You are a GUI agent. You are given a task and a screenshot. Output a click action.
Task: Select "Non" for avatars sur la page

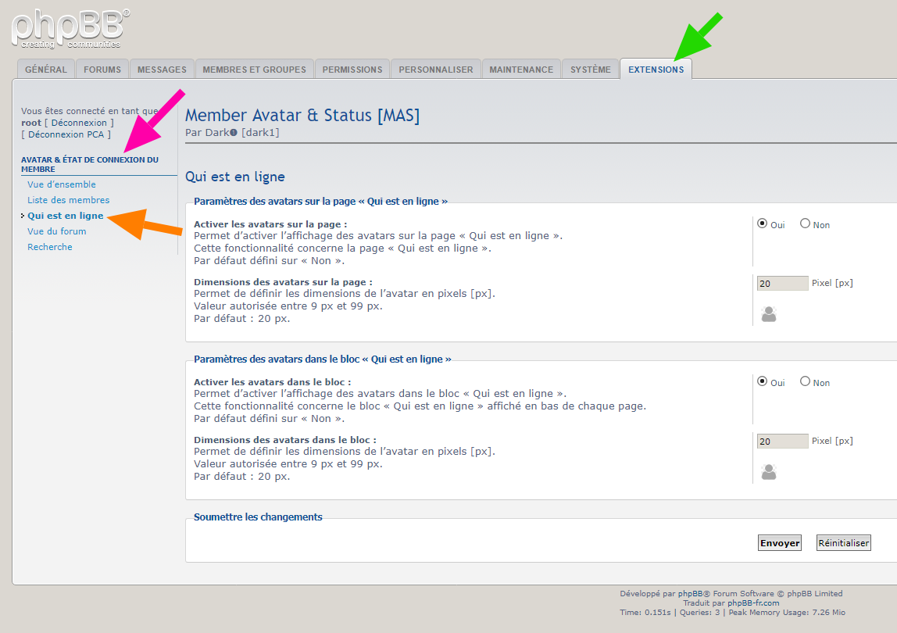point(805,224)
